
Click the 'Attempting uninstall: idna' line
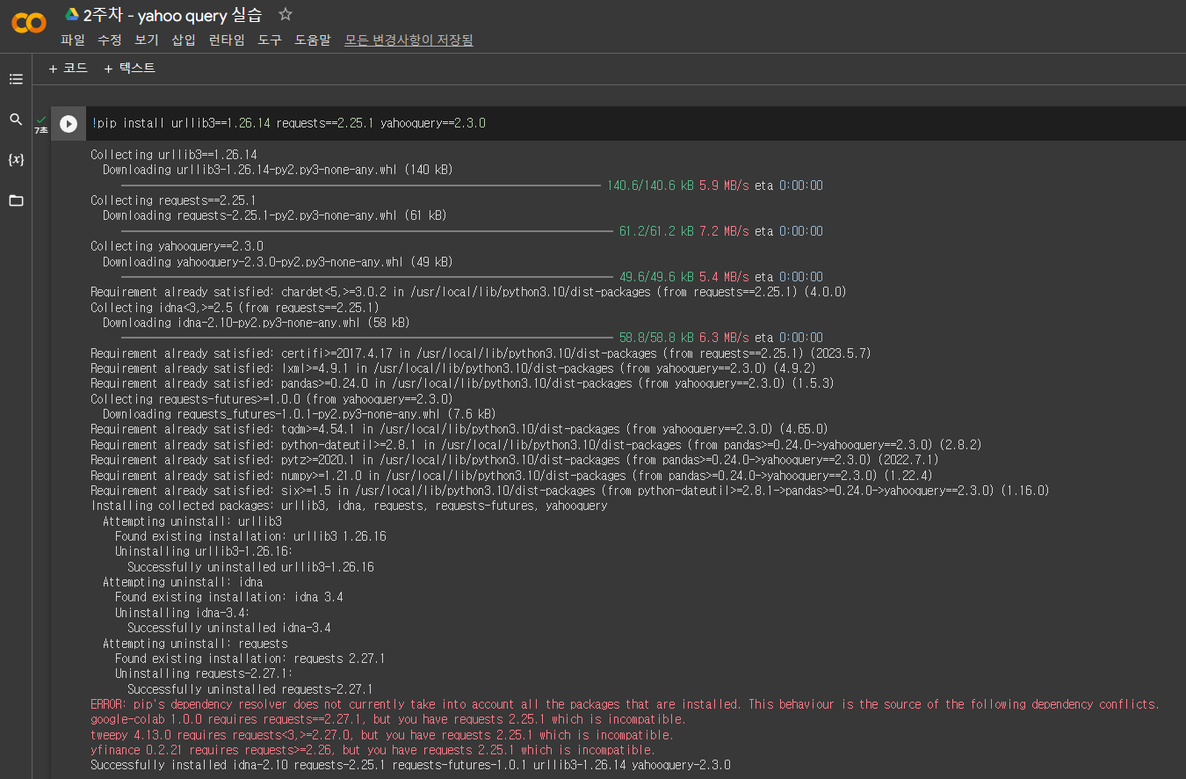tap(183, 582)
